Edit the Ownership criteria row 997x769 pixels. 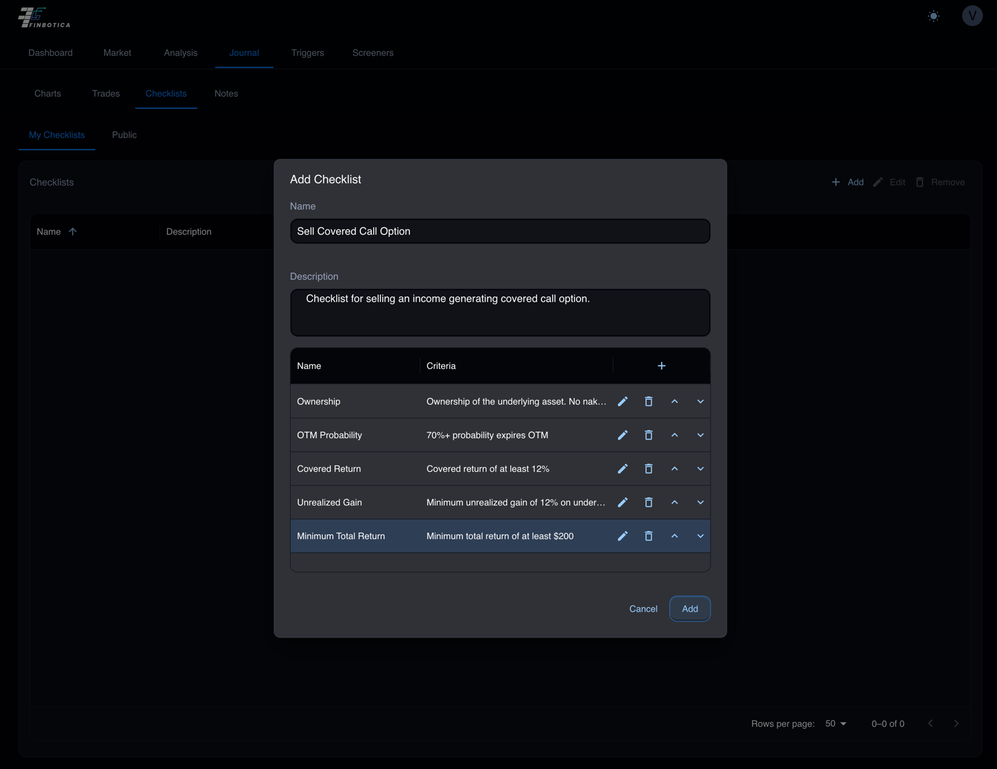pos(623,401)
